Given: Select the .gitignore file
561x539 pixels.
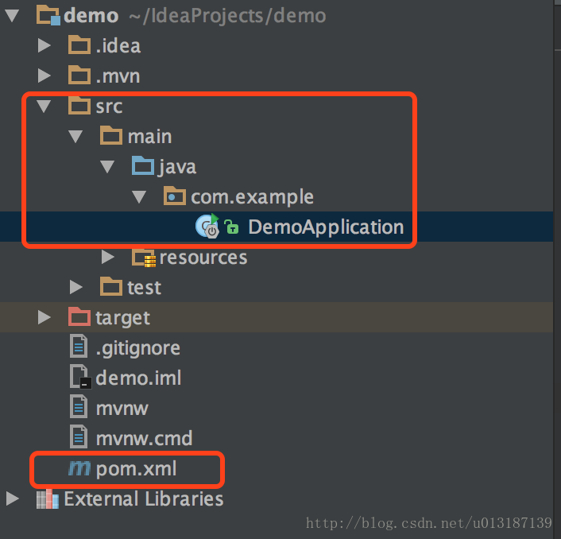Looking at the screenshot, I should [137, 348].
